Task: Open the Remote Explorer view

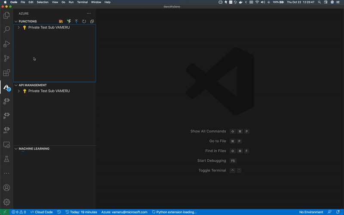Action: tap(6, 144)
